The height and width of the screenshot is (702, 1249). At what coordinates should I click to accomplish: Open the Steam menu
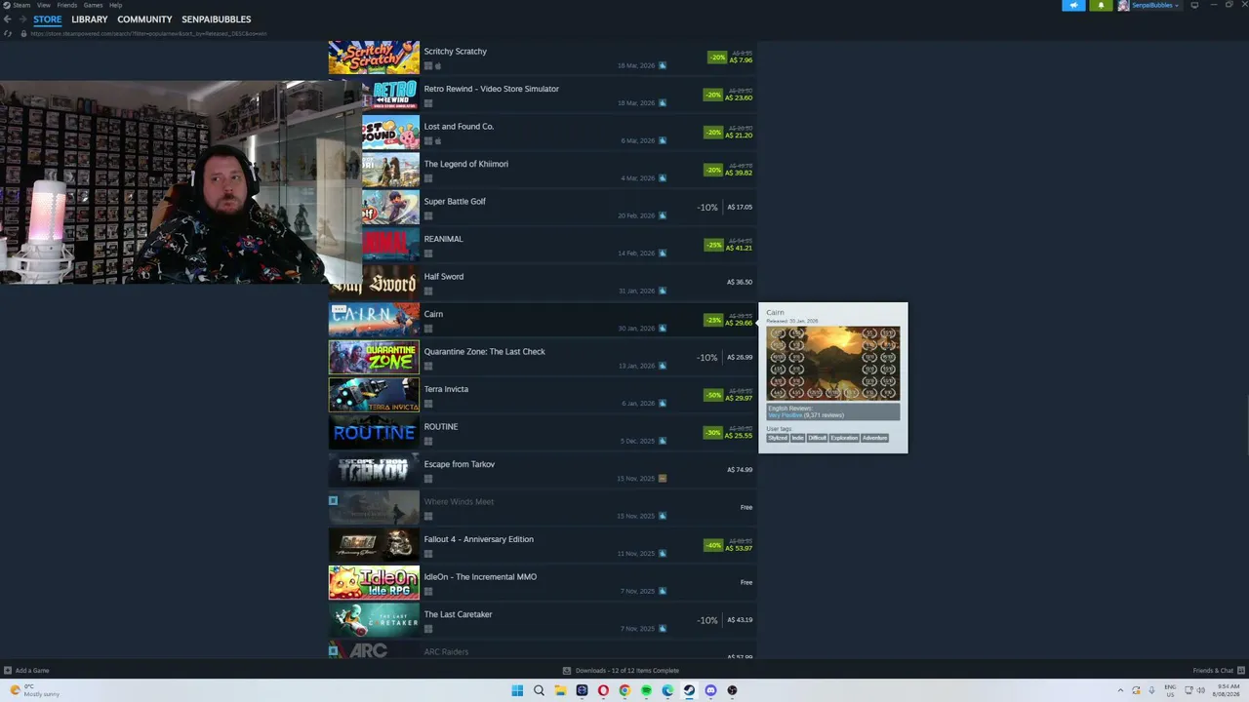pos(21,5)
